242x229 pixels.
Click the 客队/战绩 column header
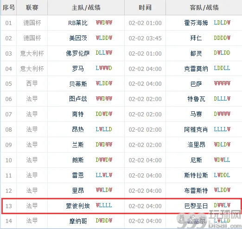(x=204, y=7)
